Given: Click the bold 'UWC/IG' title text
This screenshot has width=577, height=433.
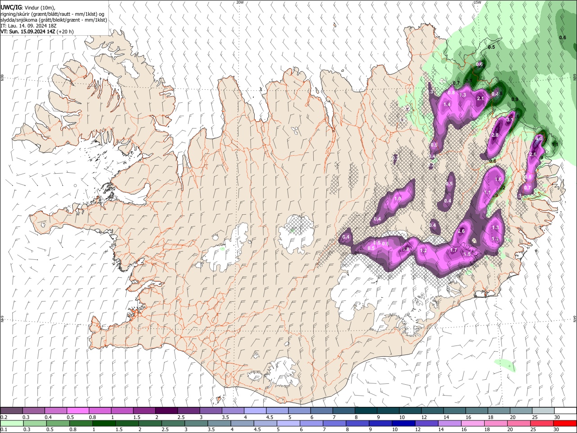Looking at the screenshot, I should tap(11, 8).
